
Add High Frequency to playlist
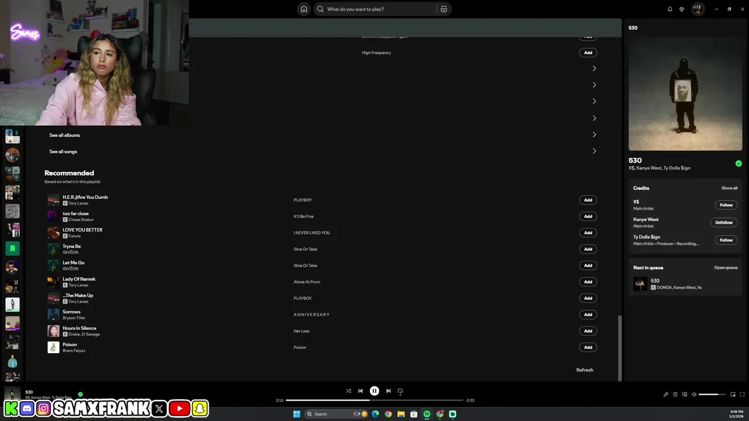click(588, 53)
